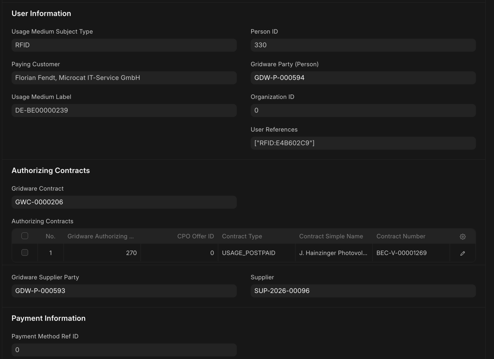This screenshot has height=359, width=494.
Task: Select the BEC-V-00001269 contract number cell
Action: click(411, 253)
